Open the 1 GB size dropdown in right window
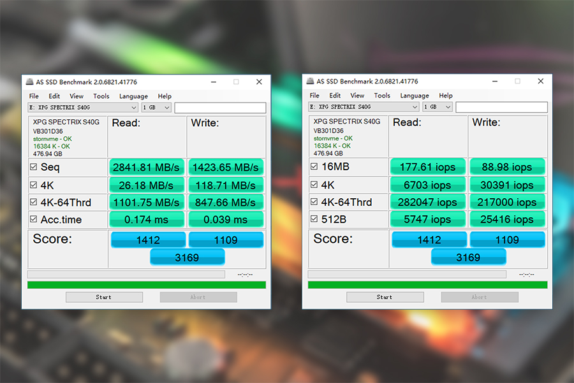574x383 pixels. 438,107
